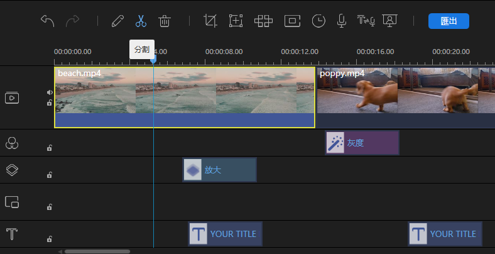Click the screen presenter icon
Viewport: 495px width, 254px height.
[x=390, y=21]
